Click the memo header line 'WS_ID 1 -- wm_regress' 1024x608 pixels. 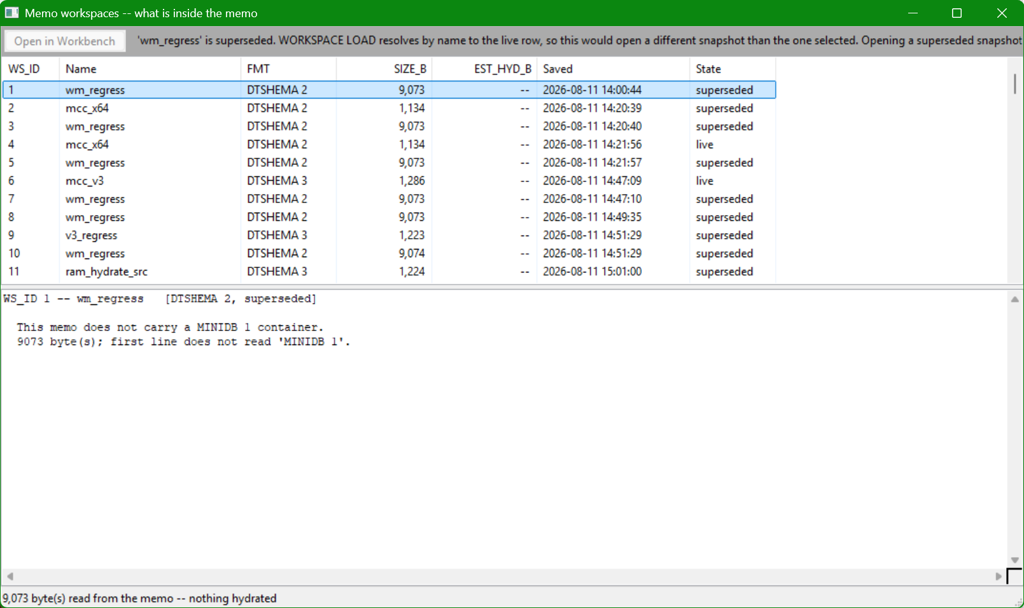tap(73, 299)
